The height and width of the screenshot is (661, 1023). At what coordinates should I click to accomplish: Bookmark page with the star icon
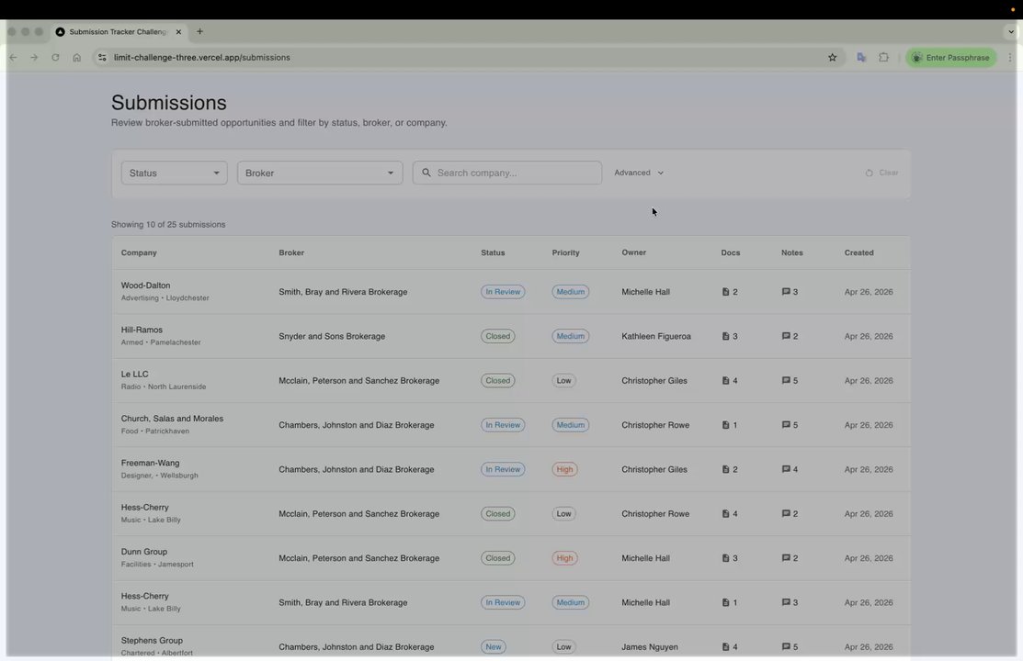pos(833,58)
